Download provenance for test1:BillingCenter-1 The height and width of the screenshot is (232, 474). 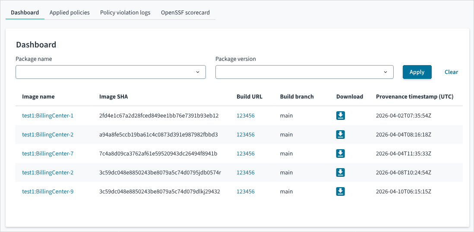[x=340, y=116]
